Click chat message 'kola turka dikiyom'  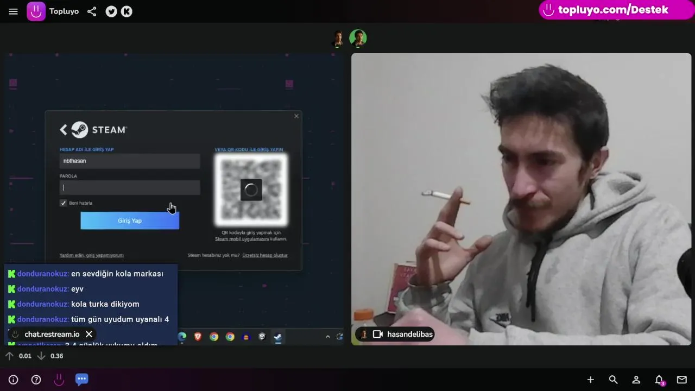tap(105, 304)
